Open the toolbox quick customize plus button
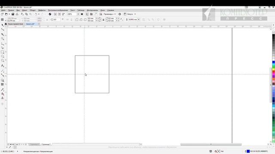The image size is (275, 154). coord(3,104)
